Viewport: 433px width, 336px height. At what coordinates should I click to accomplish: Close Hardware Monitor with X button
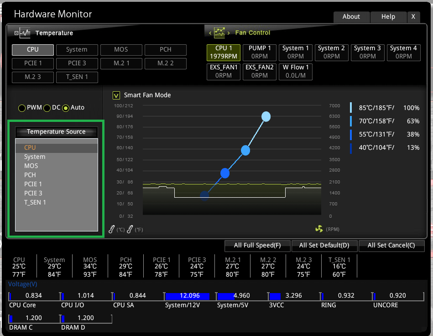[x=413, y=17]
